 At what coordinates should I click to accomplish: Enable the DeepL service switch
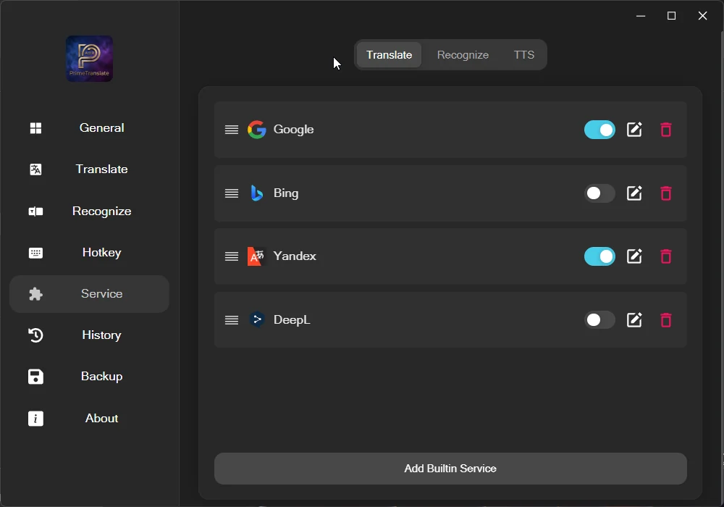[x=599, y=319]
